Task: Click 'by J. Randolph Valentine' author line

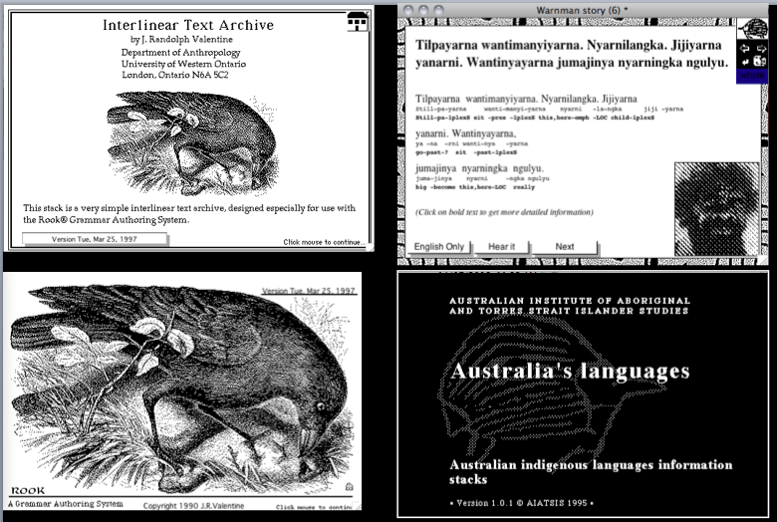Action: (x=181, y=39)
